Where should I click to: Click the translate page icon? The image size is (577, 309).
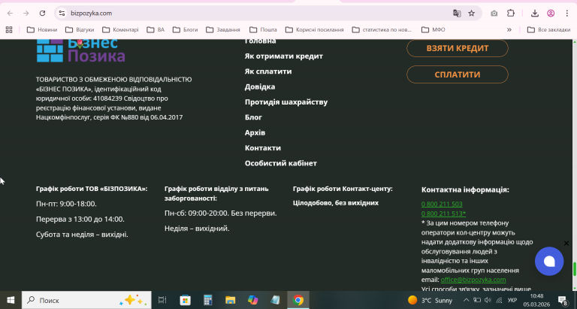pos(457,14)
